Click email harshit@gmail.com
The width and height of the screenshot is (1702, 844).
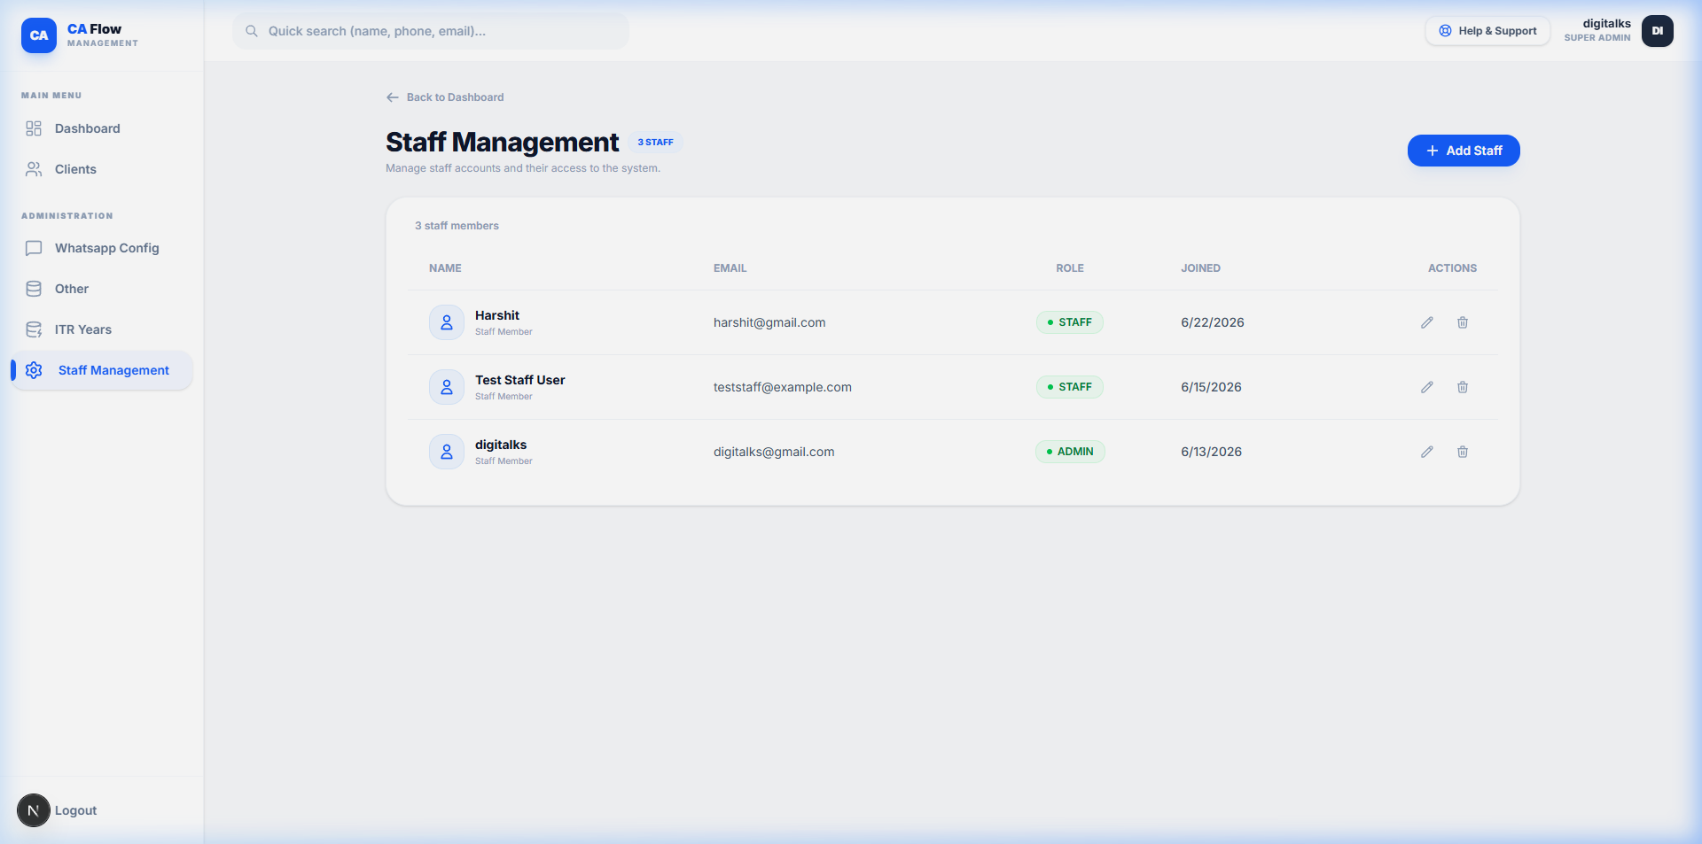[x=769, y=322]
